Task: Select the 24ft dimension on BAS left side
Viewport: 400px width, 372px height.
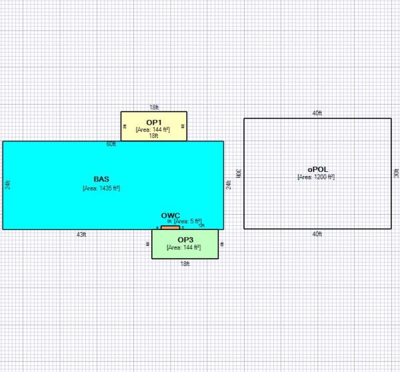Action: point(7,185)
